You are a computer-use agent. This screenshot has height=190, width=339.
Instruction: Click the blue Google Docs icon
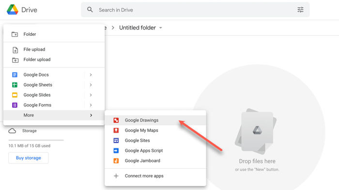pyautogui.click(x=15, y=75)
